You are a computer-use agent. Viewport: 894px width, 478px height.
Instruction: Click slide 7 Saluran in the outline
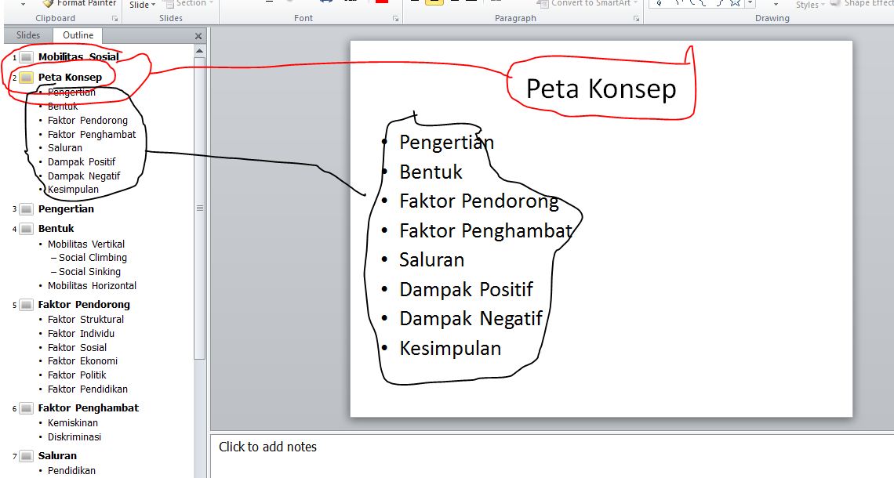[57, 455]
